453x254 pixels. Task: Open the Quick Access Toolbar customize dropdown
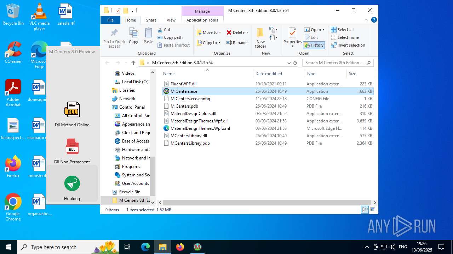(132, 11)
